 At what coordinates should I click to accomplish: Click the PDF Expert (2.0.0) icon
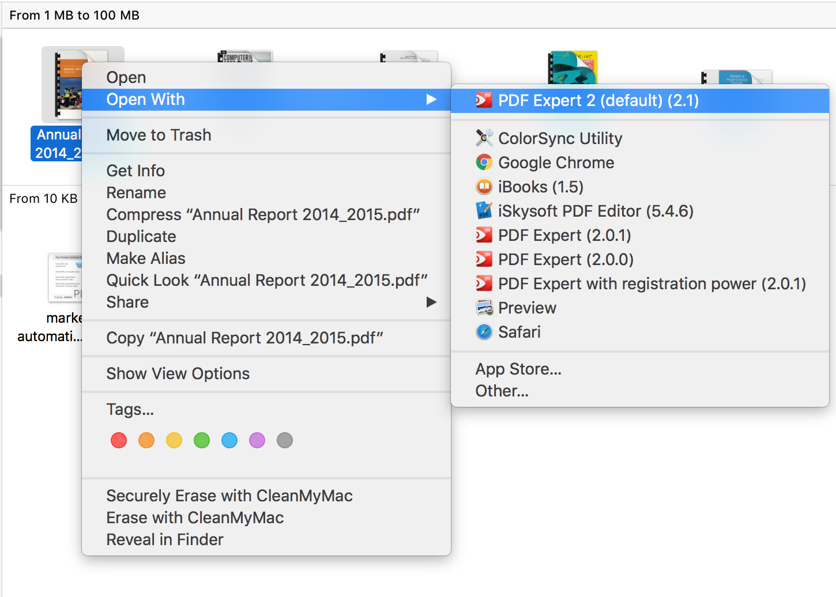[484, 259]
